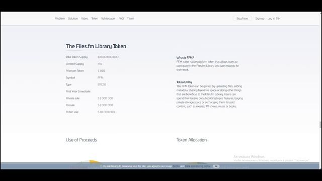
Task: Open the Whitepaper link in navigation
Action: pos(108,19)
